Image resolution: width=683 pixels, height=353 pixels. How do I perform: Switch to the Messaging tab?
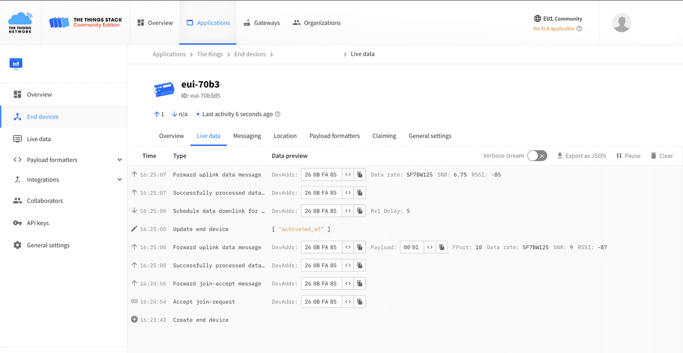click(247, 136)
